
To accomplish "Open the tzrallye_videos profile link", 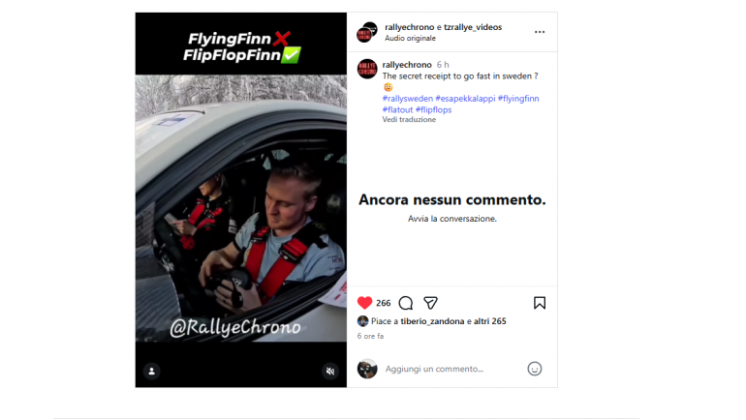I will tap(473, 27).
